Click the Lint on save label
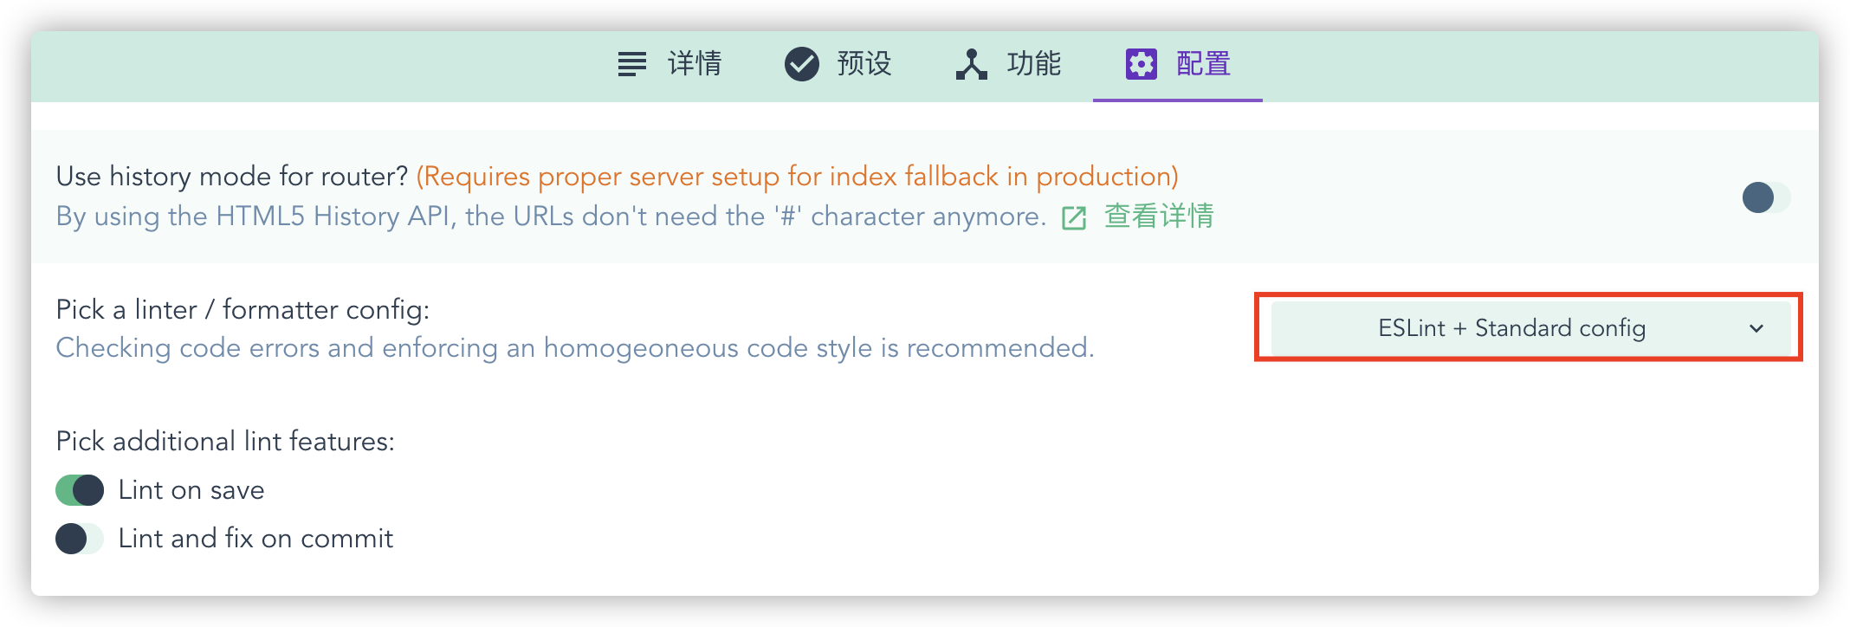 coord(191,490)
